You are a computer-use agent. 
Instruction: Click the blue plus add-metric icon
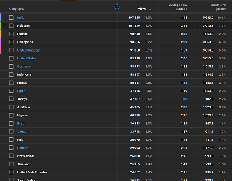tap(117, 7)
